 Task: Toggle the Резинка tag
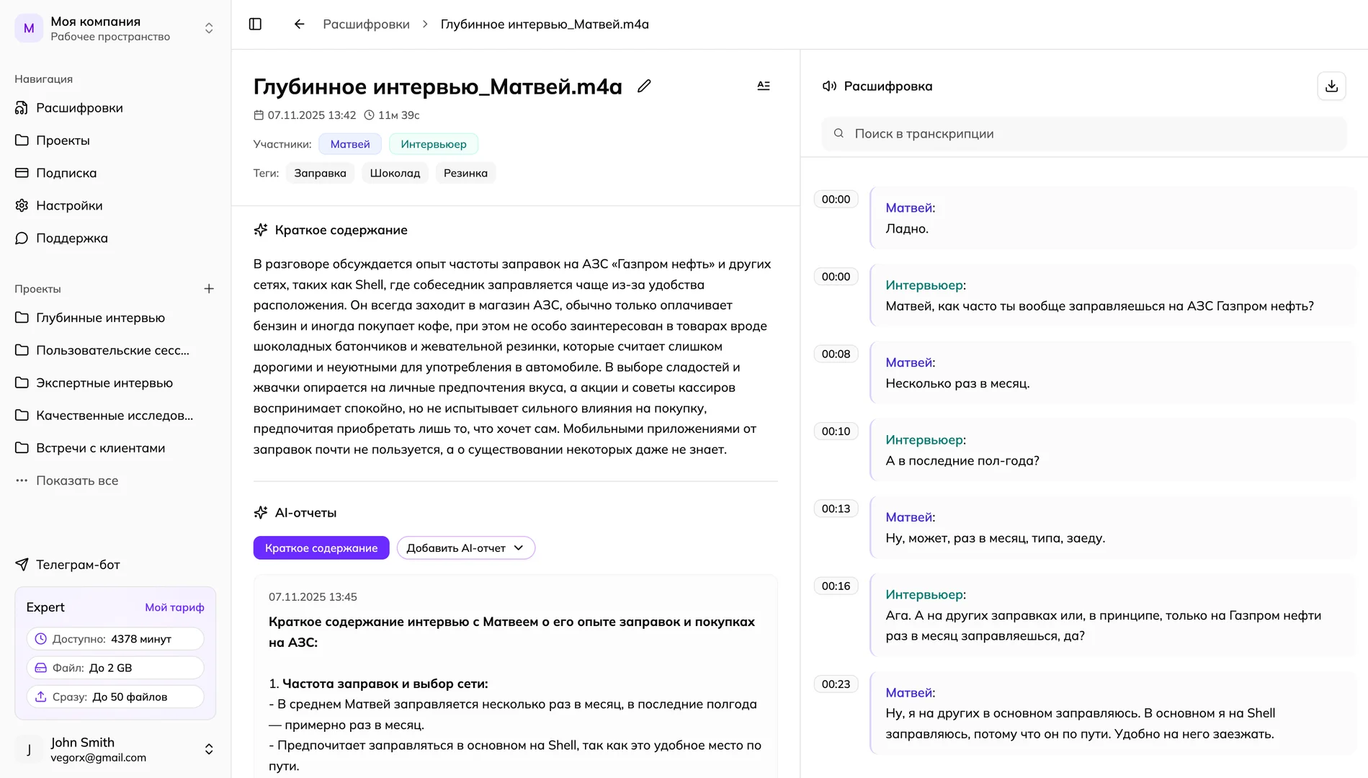tap(465, 172)
